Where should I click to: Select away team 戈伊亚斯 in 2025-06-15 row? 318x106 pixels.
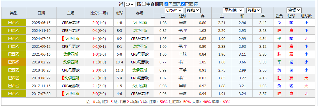[x=140, y=23]
